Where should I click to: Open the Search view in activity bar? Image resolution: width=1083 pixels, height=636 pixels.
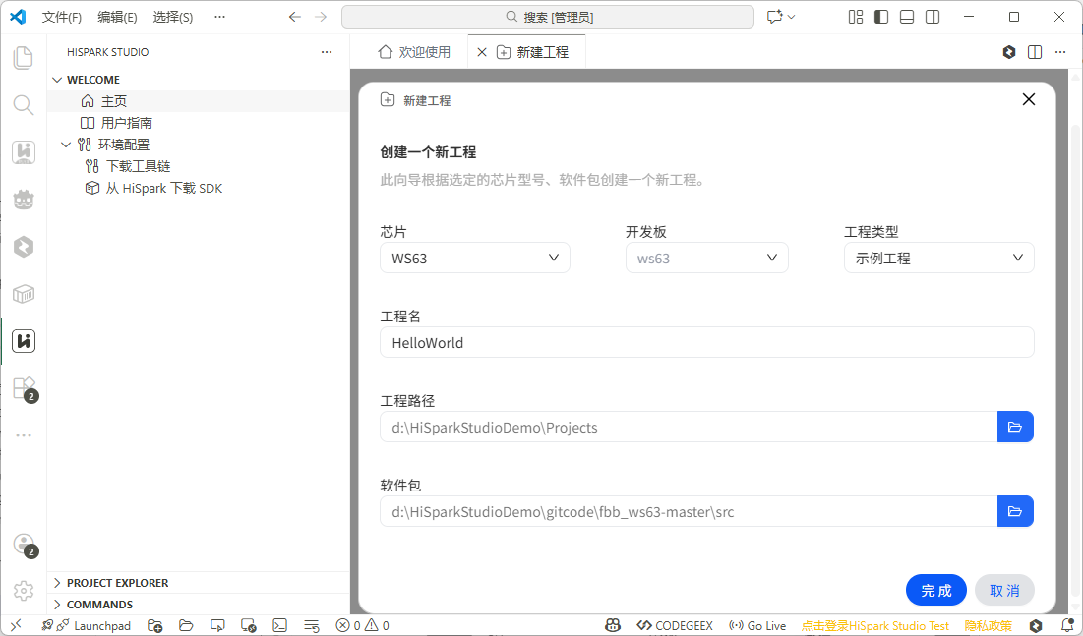[x=24, y=105]
